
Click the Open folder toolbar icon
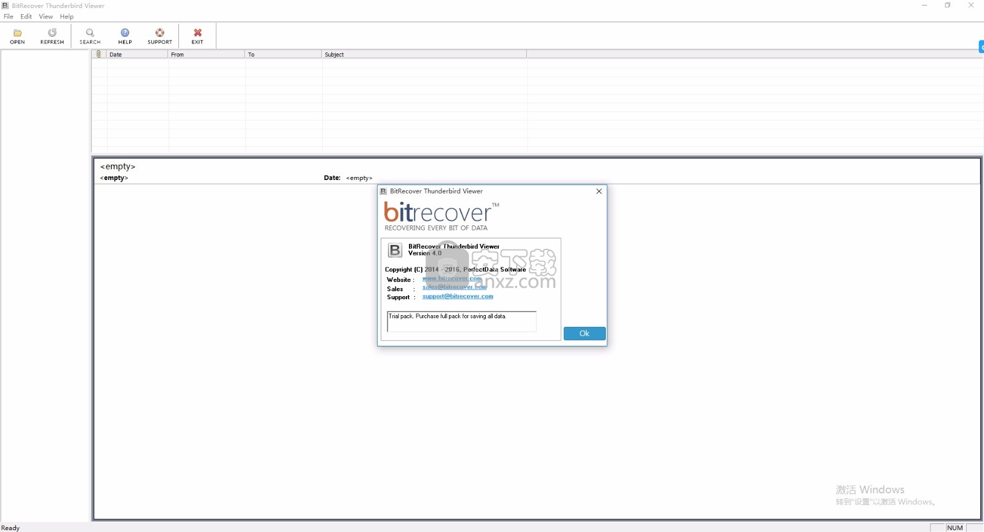tap(17, 33)
